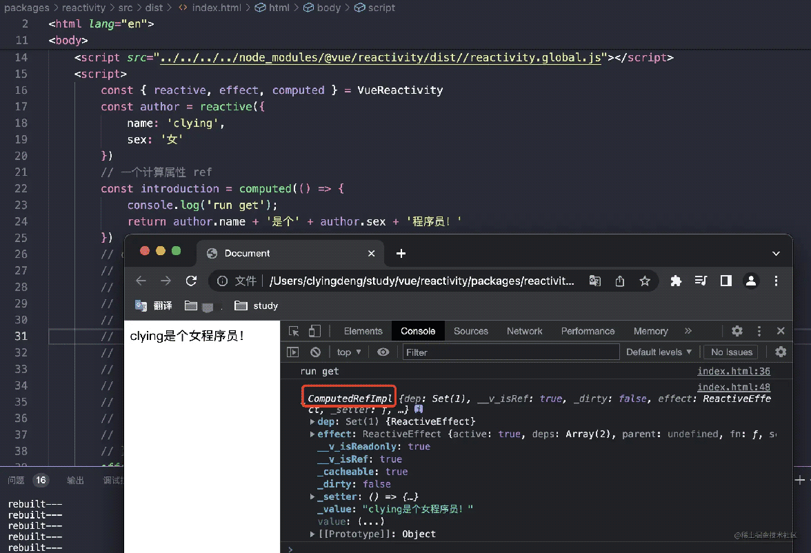Open the 'top' JavaScript context dropdown
Screen dimensions: 811x553
pyautogui.click(x=350, y=352)
